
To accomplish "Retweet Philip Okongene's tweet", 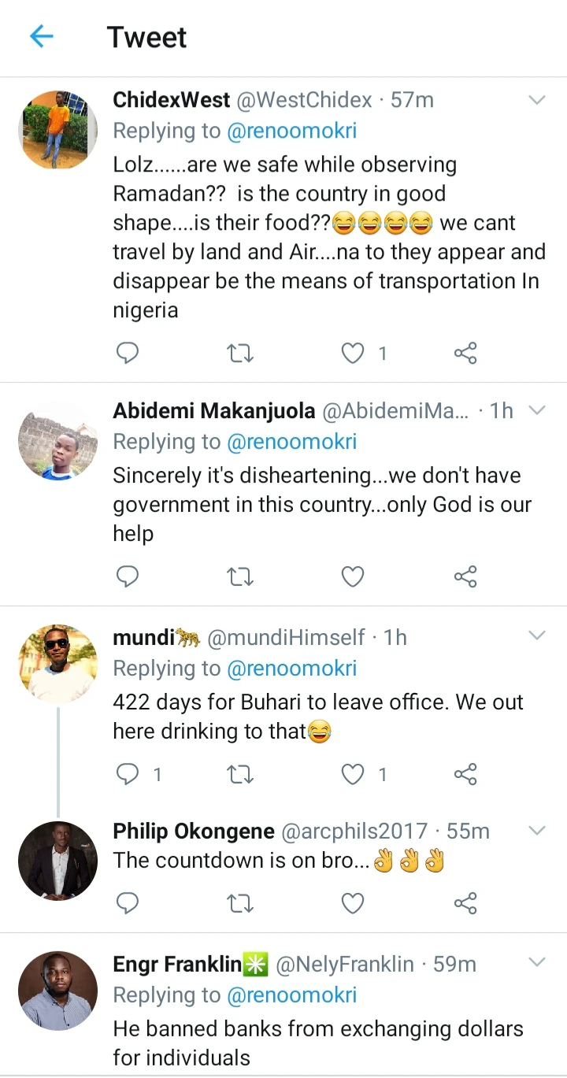I will point(239,902).
